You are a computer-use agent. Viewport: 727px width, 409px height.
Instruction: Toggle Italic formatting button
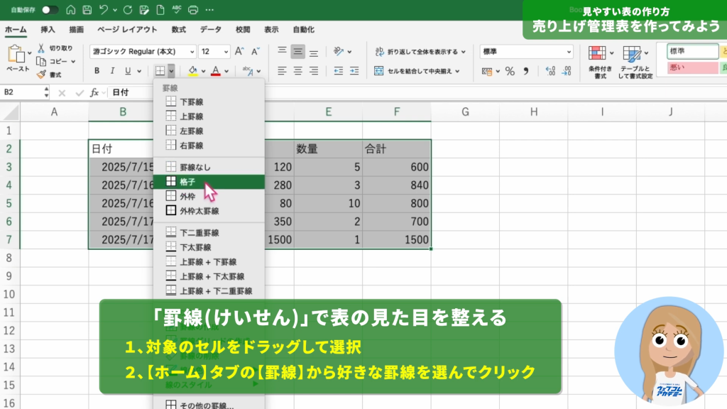tap(112, 71)
